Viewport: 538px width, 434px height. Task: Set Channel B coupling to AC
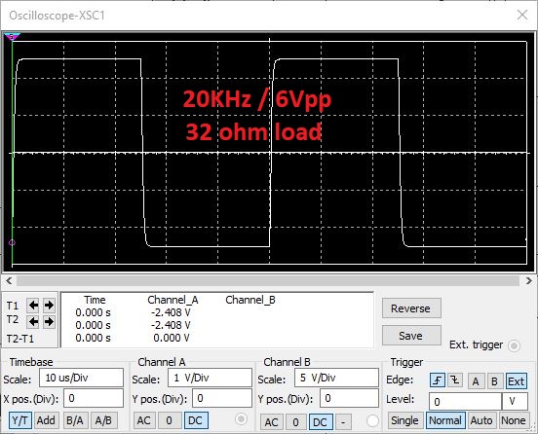point(271,422)
